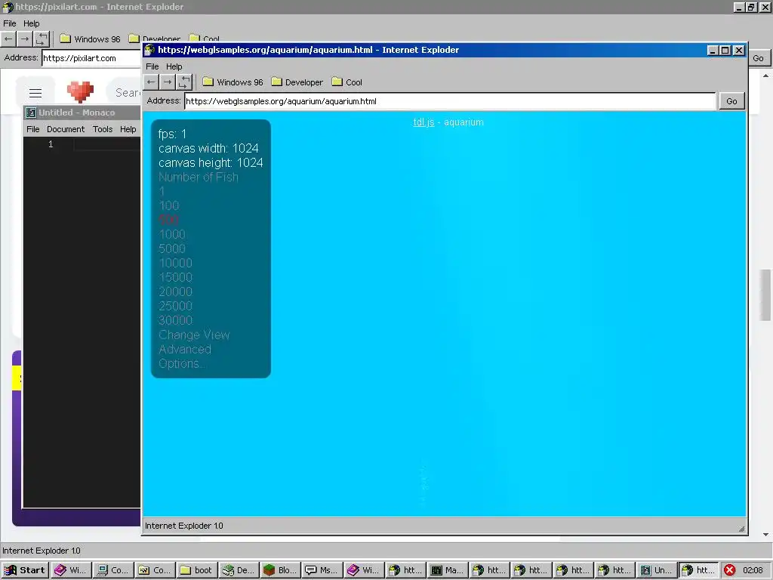Open Developer bookmark folder in aquarium window
Screen dimensions: 773x580
point(297,82)
